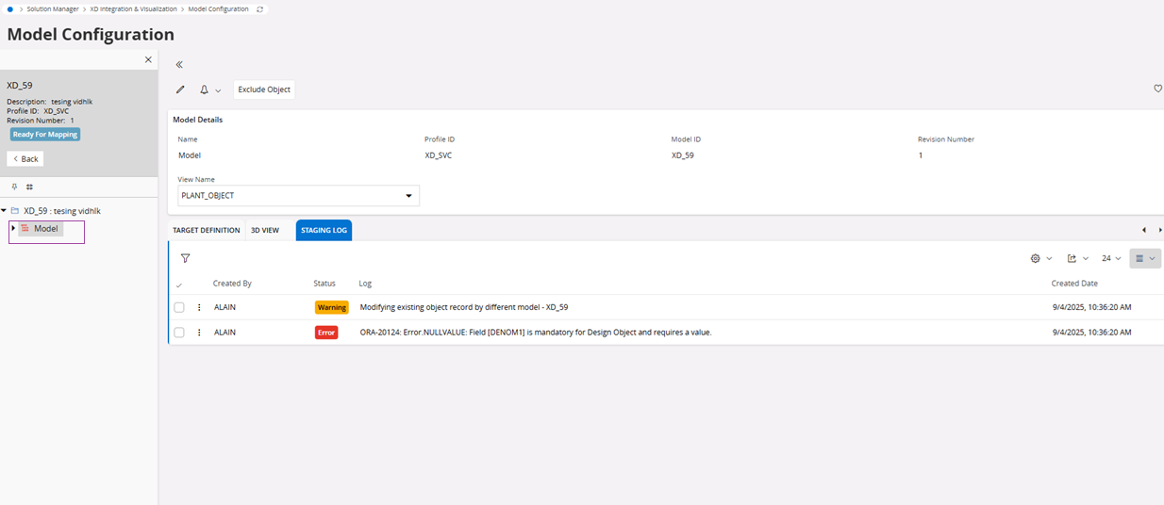Viewport: 1164px width, 505px height.
Task: Click the Exclude Object button
Action: point(264,90)
